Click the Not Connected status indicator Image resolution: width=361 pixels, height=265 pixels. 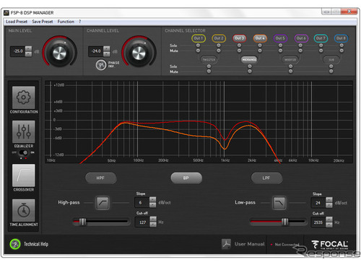tap(285, 245)
